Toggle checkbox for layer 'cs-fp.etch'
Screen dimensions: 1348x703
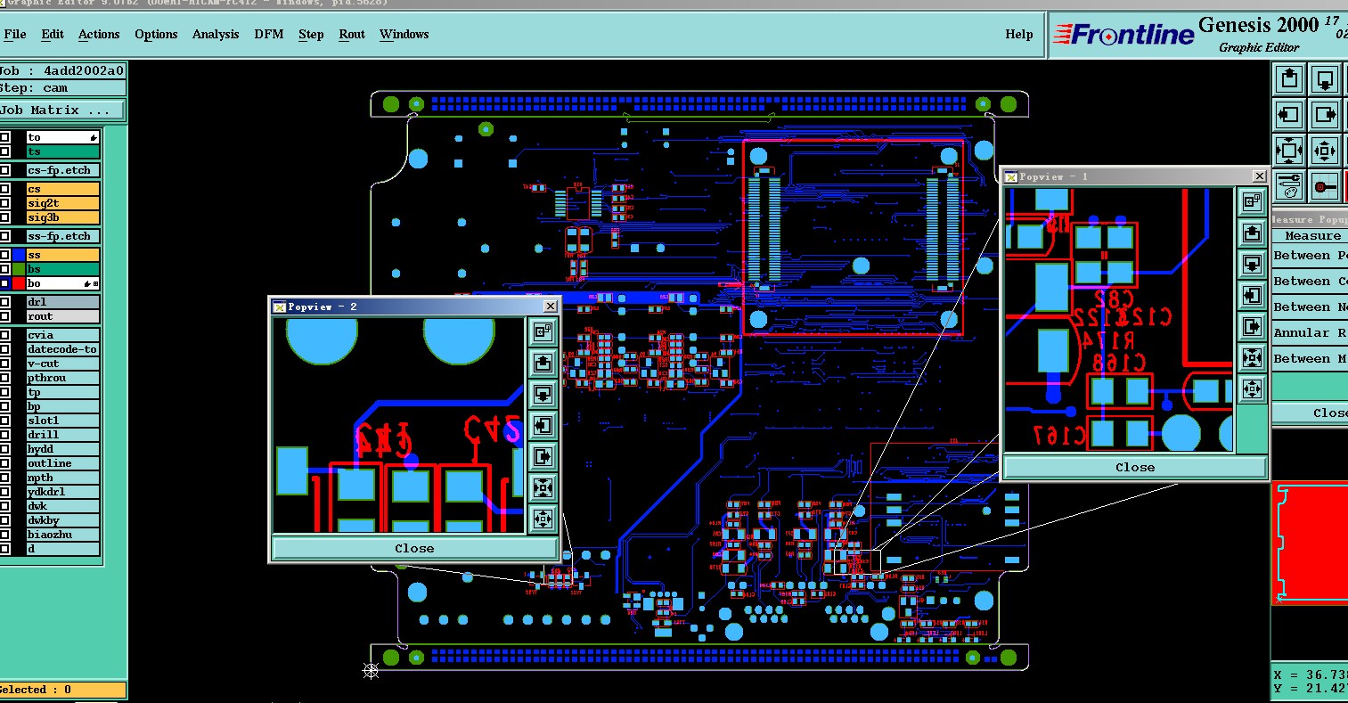coord(5,170)
